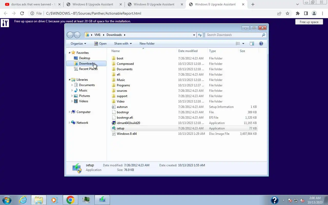Toggle the preview pane button
Viewport: 328px width, 205px height.
point(252,44)
